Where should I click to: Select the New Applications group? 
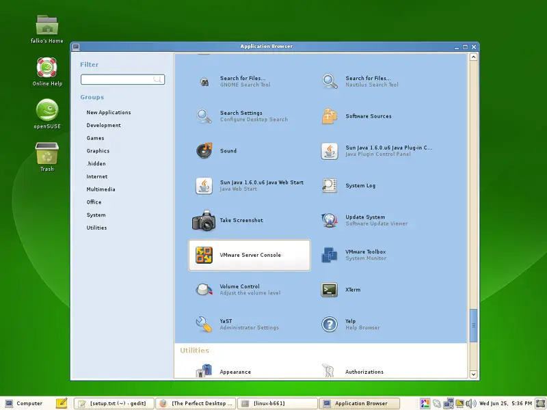[109, 112]
